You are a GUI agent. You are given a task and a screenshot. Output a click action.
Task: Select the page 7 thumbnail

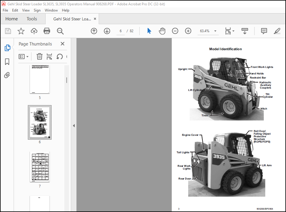point(40,167)
